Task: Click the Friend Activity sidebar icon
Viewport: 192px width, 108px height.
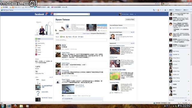Action: pyautogui.click(x=36, y=43)
